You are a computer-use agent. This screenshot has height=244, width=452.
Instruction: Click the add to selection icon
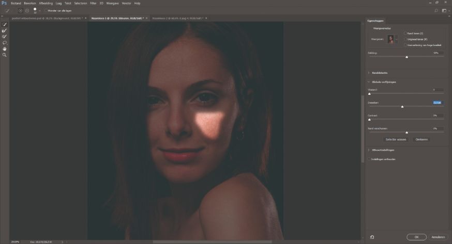click(21, 10)
